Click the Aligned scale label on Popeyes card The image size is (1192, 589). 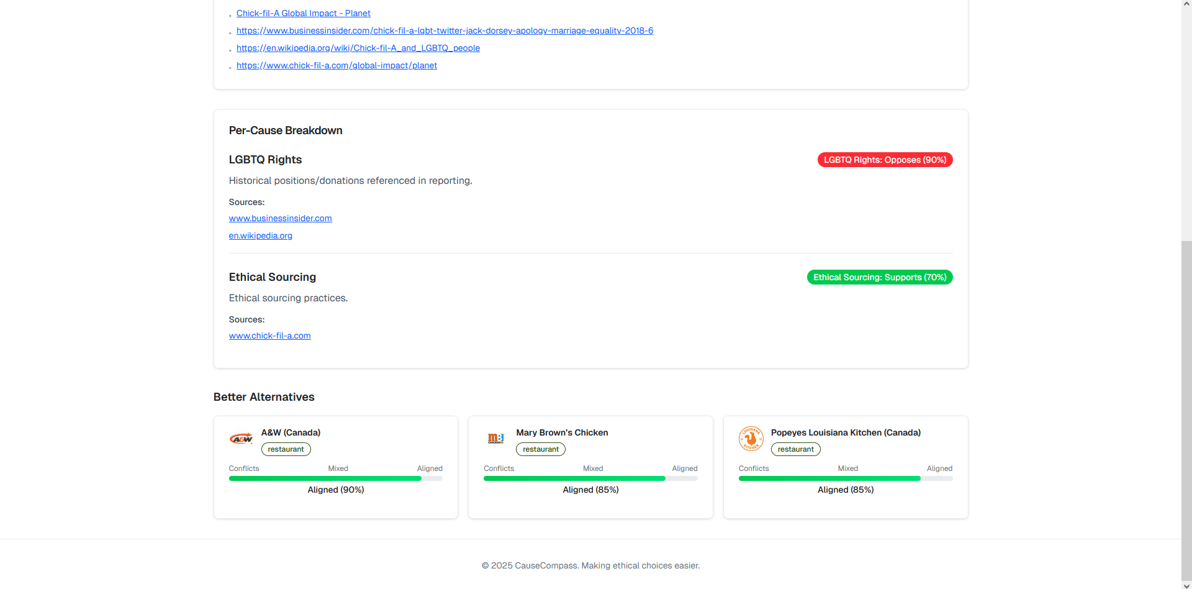(939, 468)
